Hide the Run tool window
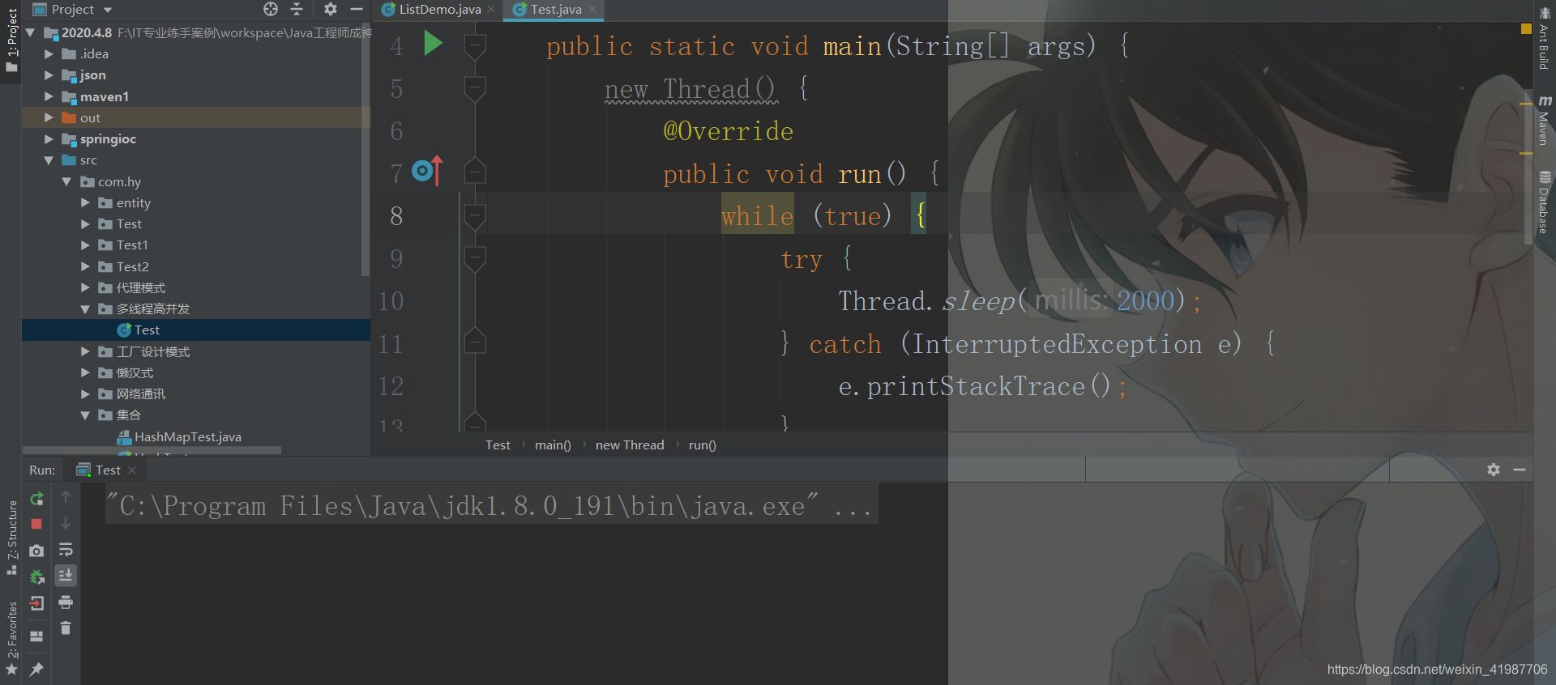The image size is (1556, 685). pos(1520,470)
